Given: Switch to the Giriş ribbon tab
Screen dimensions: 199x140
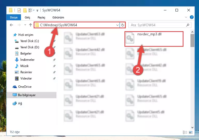Looking at the screenshot, I should tap(27, 17).
